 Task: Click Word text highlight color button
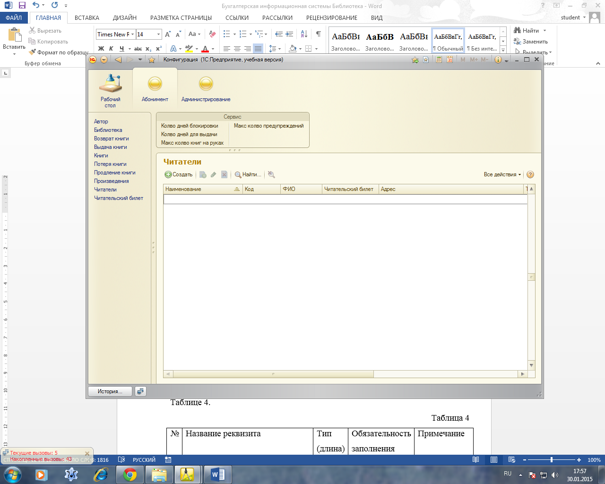[189, 49]
